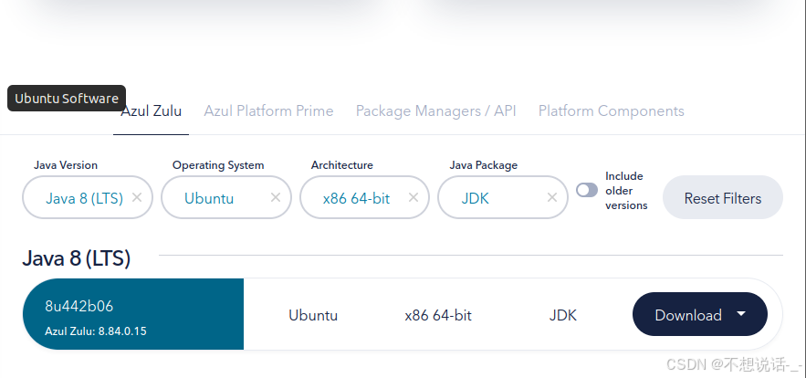
Task: Click the Ubuntu cell in the result row
Action: [x=313, y=315]
